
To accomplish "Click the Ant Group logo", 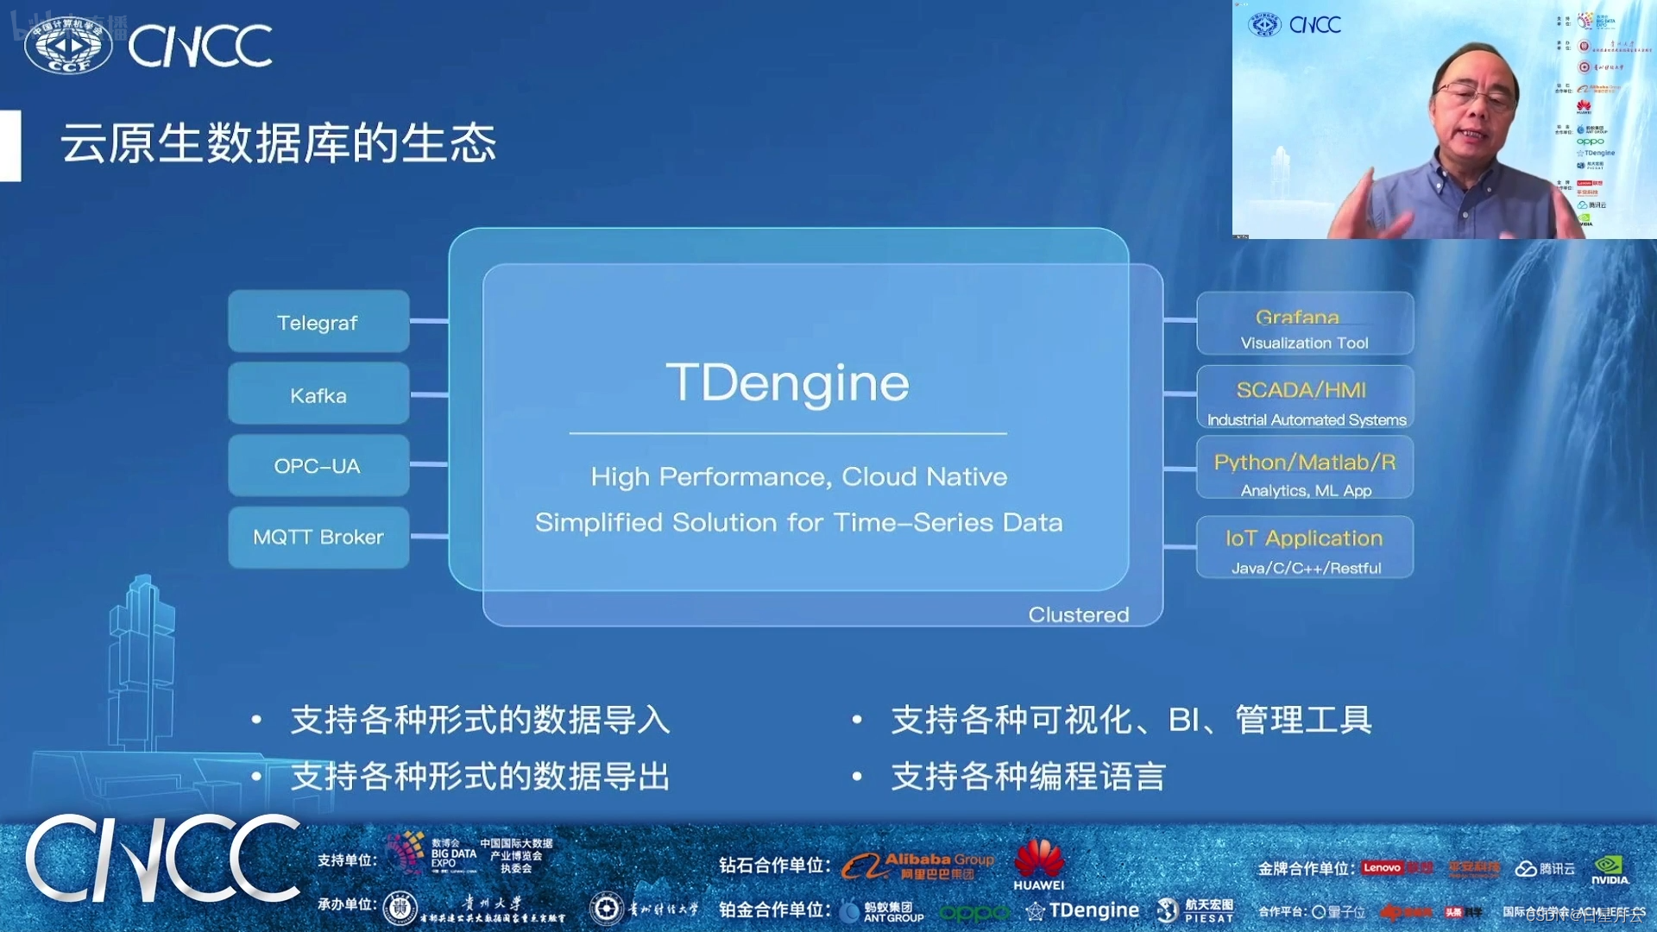I will [x=880, y=911].
